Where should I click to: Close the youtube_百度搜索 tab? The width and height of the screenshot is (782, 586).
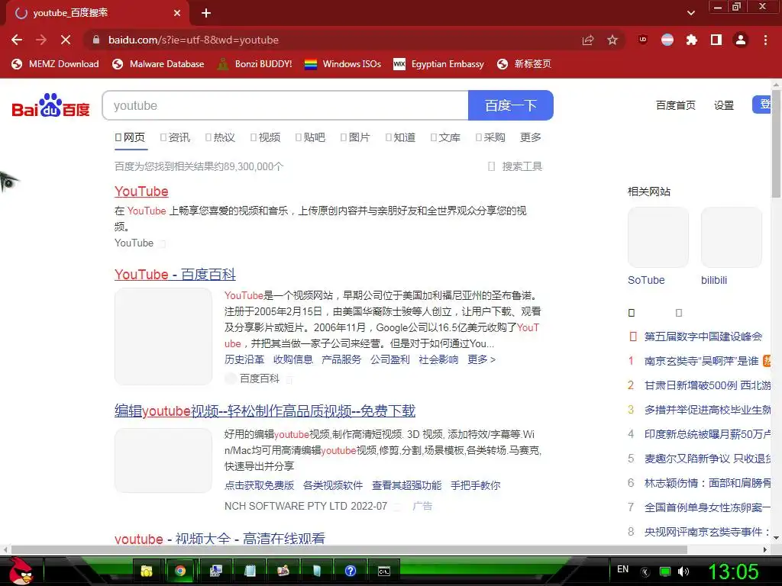177,13
